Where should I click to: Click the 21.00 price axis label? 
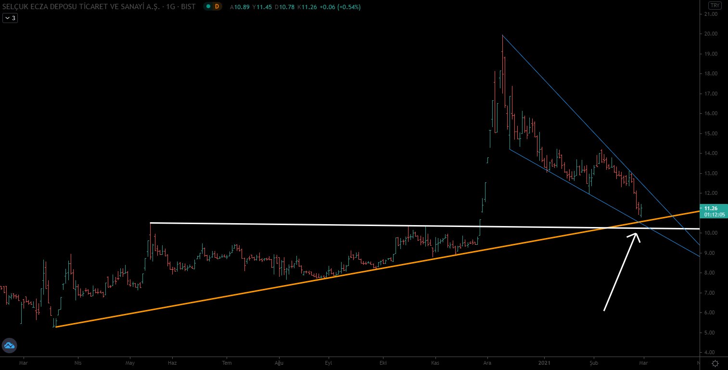[711, 14]
